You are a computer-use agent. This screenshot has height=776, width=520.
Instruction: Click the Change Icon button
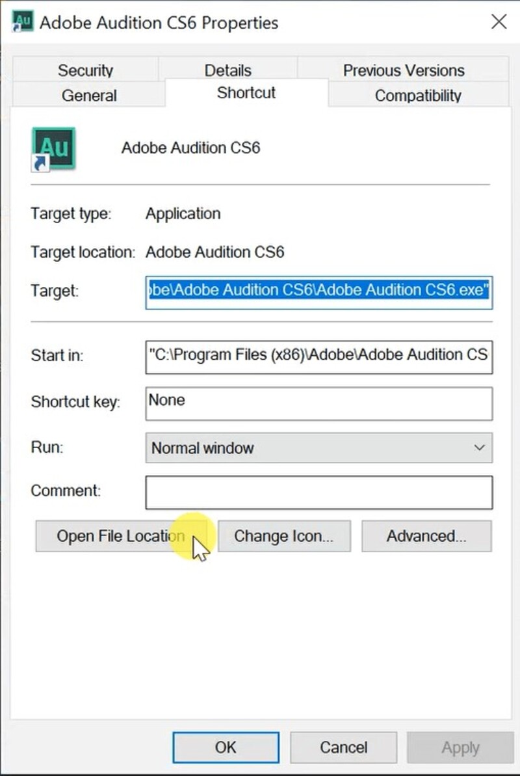click(285, 536)
